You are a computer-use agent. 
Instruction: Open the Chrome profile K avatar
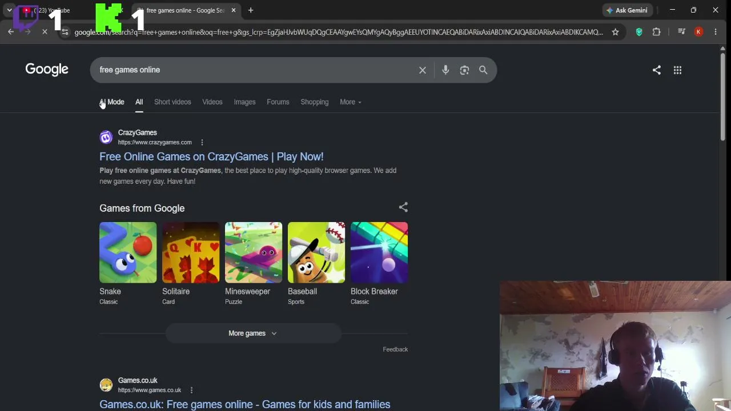coord(698,32)
